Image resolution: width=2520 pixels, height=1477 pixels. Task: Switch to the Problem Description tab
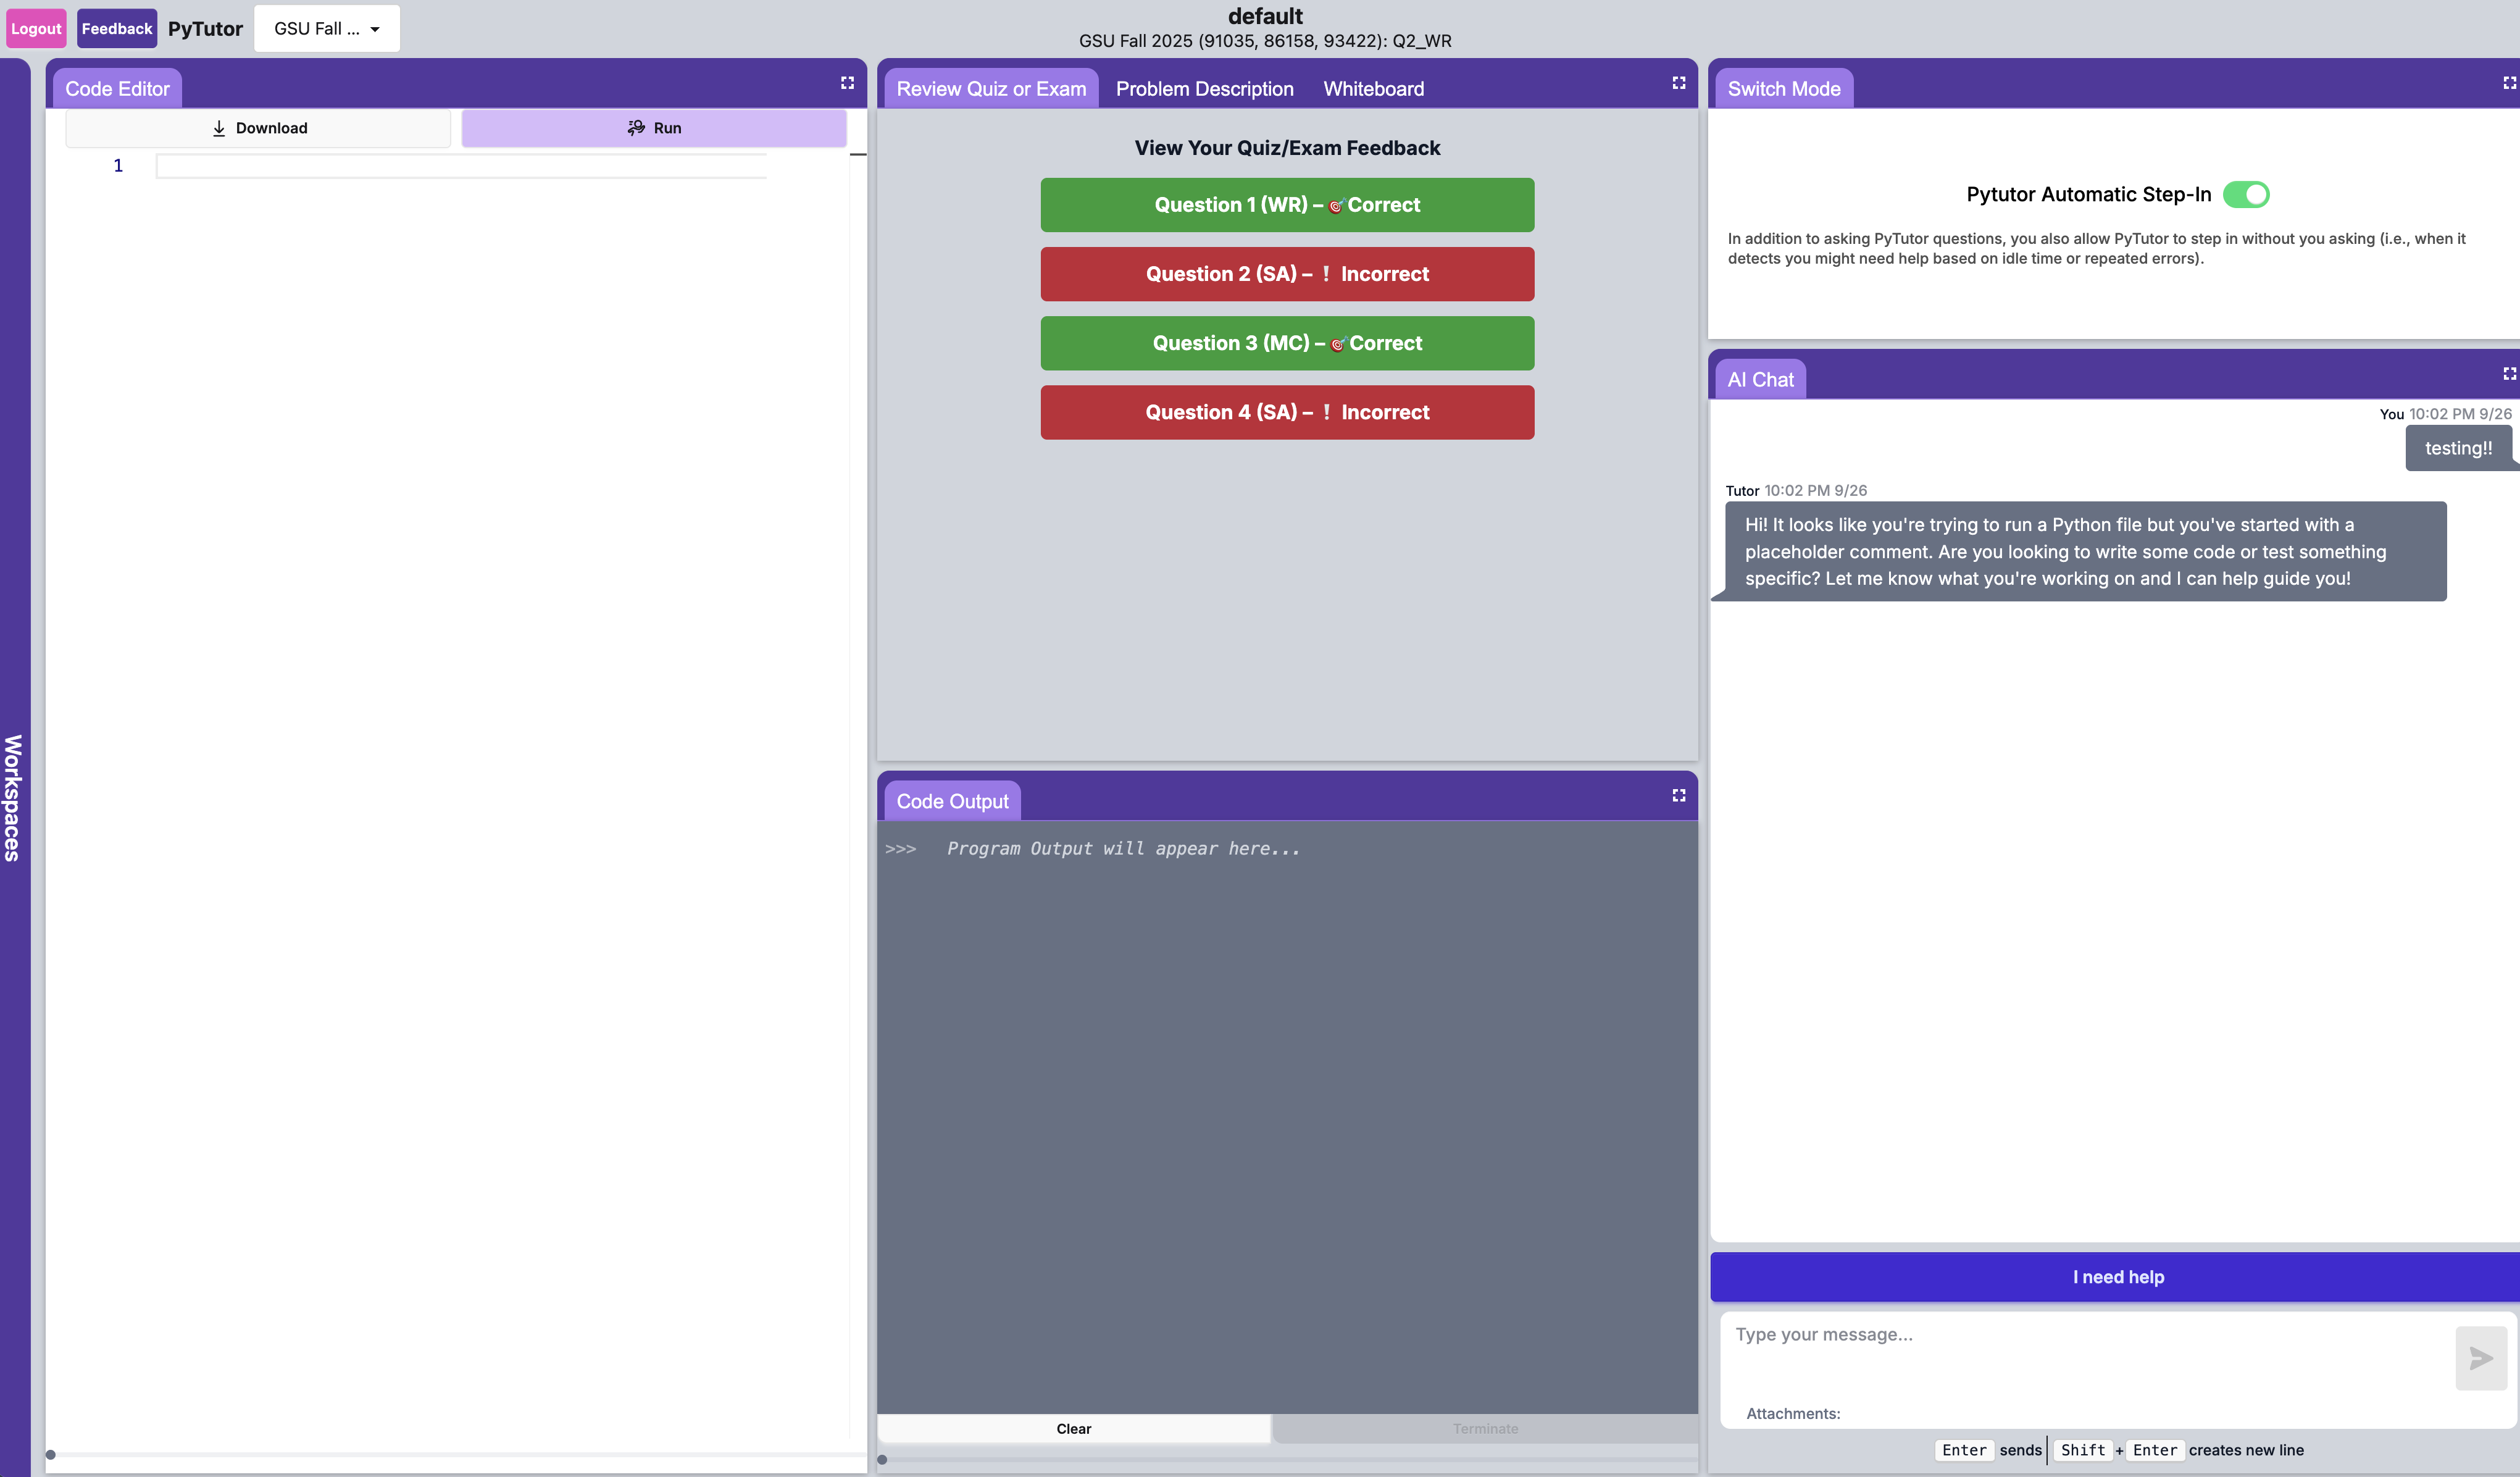point(1204,89)
